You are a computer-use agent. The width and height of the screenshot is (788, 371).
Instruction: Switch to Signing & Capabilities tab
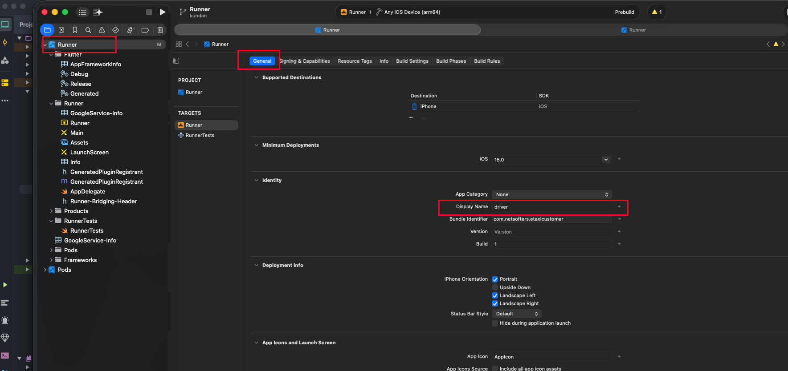(305, 61)
